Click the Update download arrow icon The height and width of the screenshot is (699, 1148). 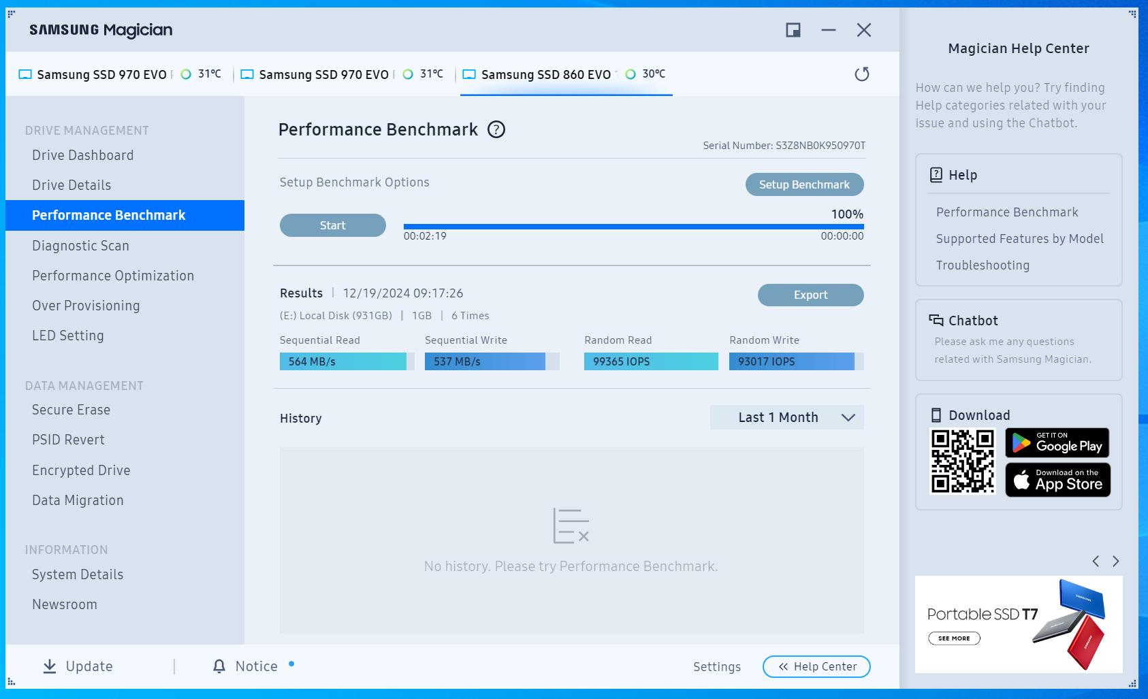[50, 666]
